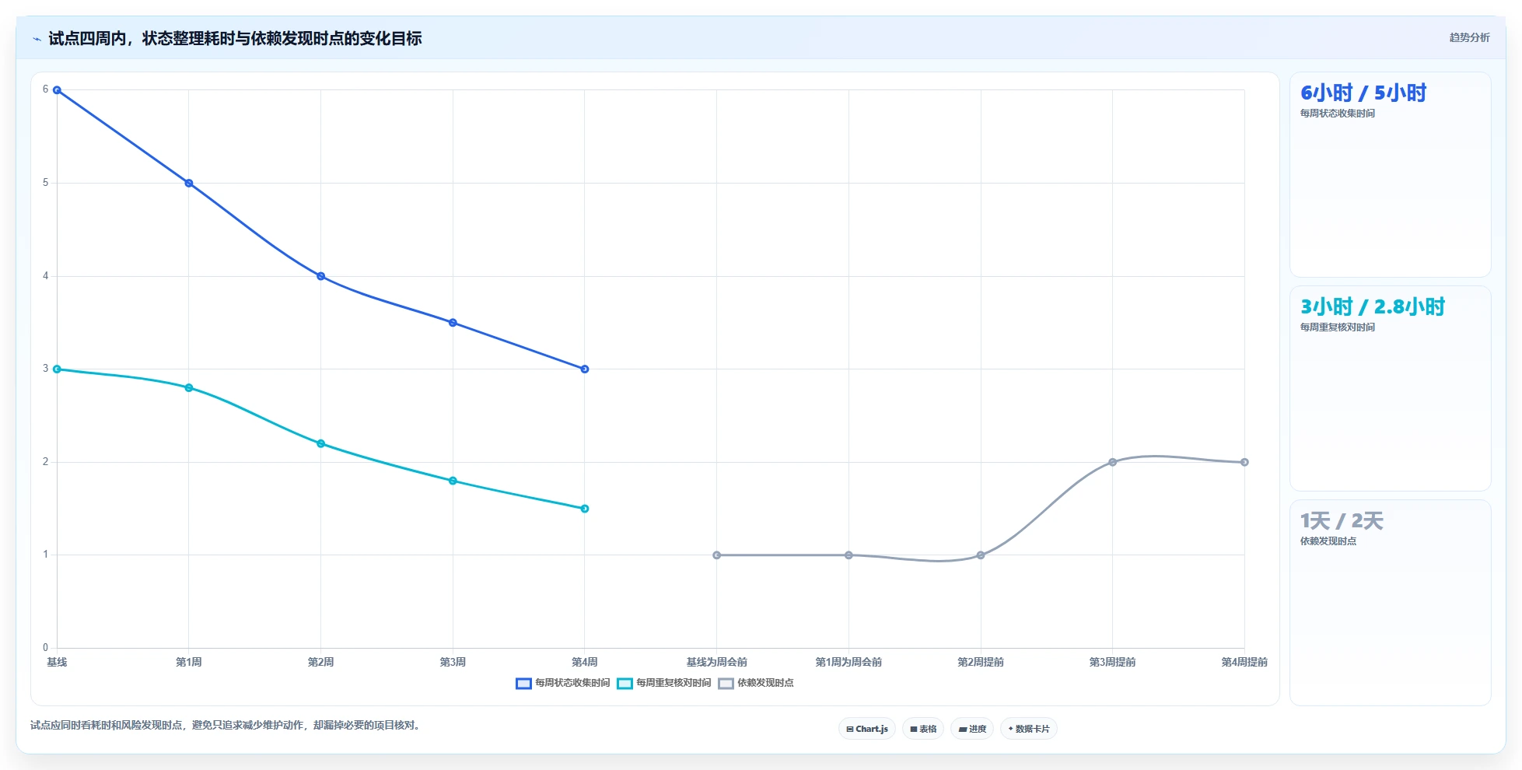1522x770 pixels.
Task: Click the blue line point at 第4周
Action: 585,369
